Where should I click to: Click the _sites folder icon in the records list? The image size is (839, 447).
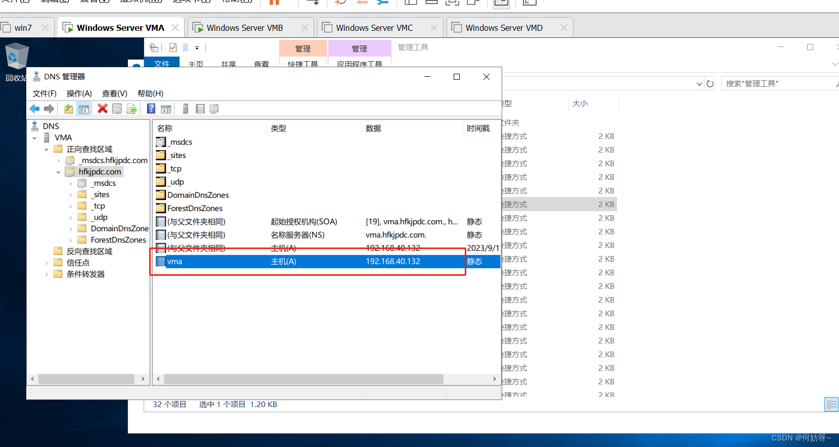[161, 155]
